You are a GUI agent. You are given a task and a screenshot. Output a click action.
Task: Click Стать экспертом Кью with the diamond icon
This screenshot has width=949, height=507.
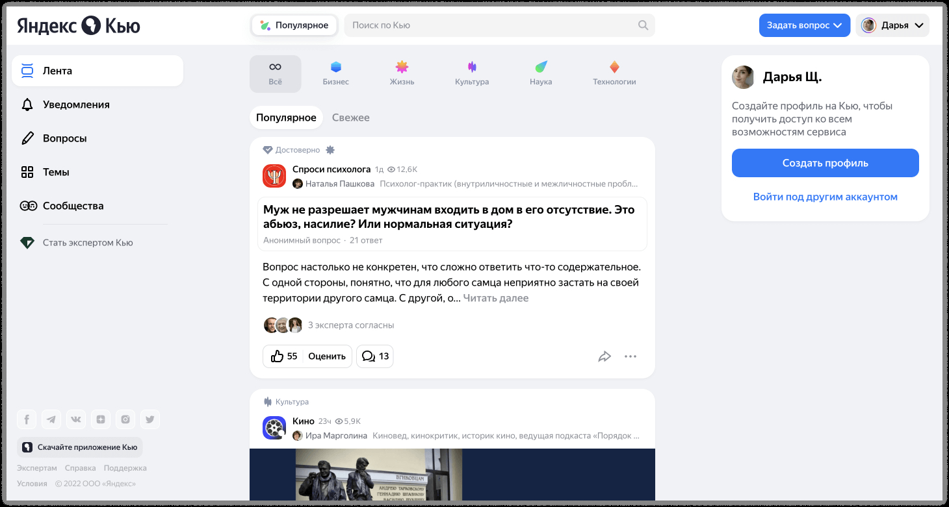(77, 243)
